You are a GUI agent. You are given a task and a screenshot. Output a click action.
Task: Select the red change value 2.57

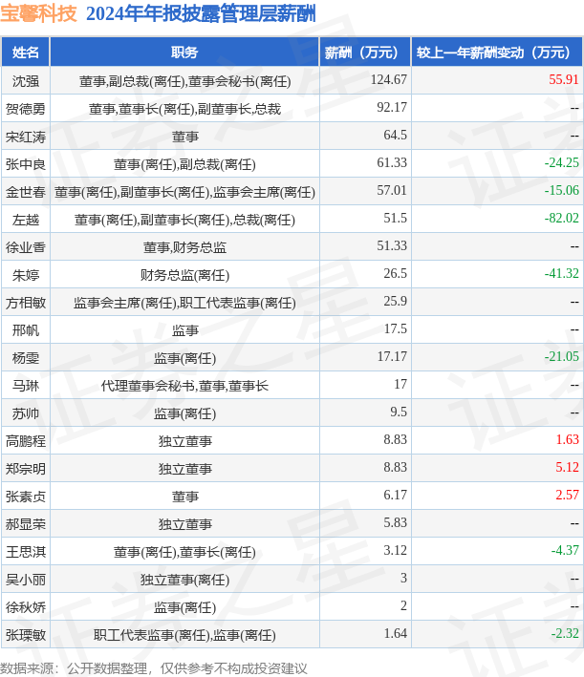click(567, 495)
